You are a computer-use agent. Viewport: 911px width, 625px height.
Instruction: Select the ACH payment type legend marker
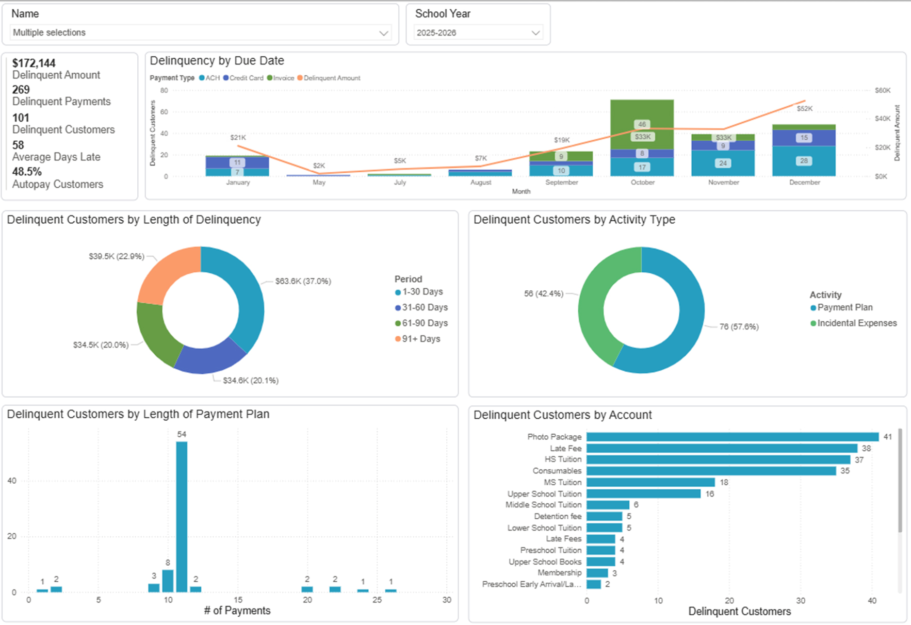202,78
